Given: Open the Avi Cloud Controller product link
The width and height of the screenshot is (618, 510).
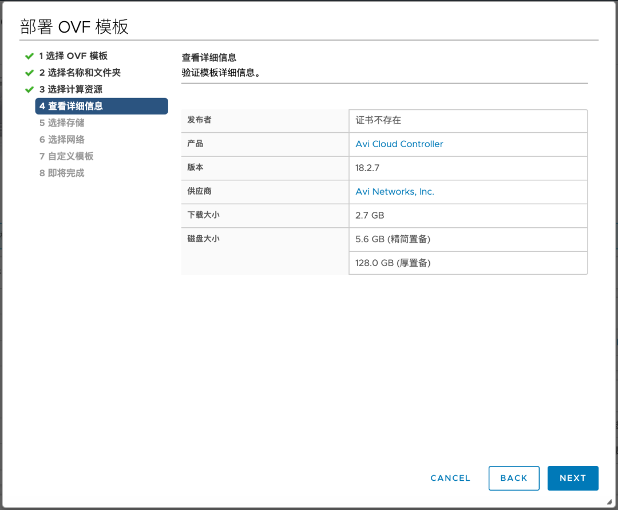Looking at the screenshot, I should [x=399, y=144].
